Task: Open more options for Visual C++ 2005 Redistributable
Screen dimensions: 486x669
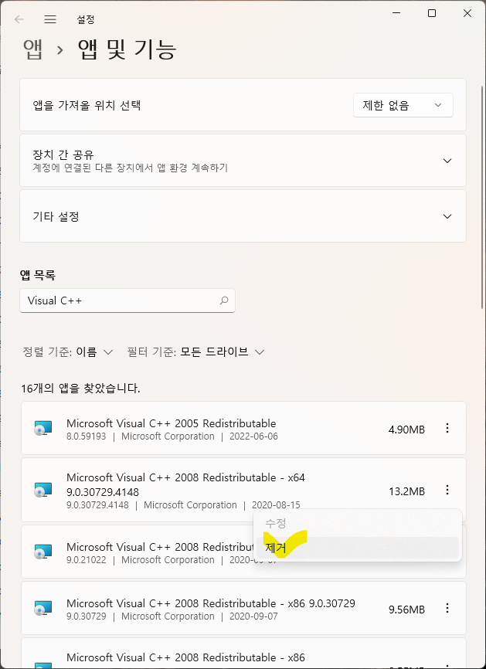Action: (447, 428)
